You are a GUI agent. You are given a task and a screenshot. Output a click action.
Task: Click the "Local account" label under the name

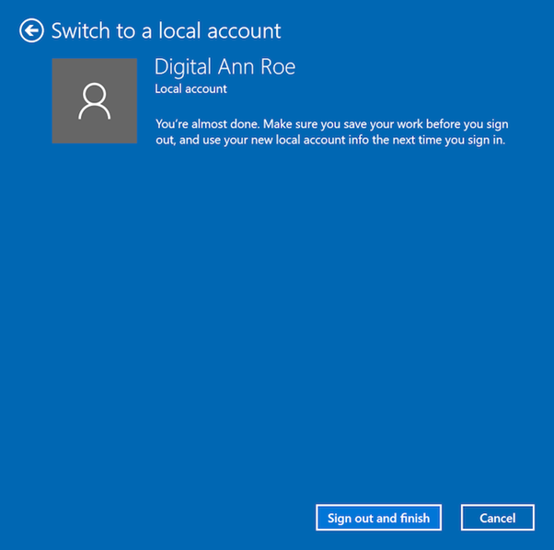(x=190, y=89)
